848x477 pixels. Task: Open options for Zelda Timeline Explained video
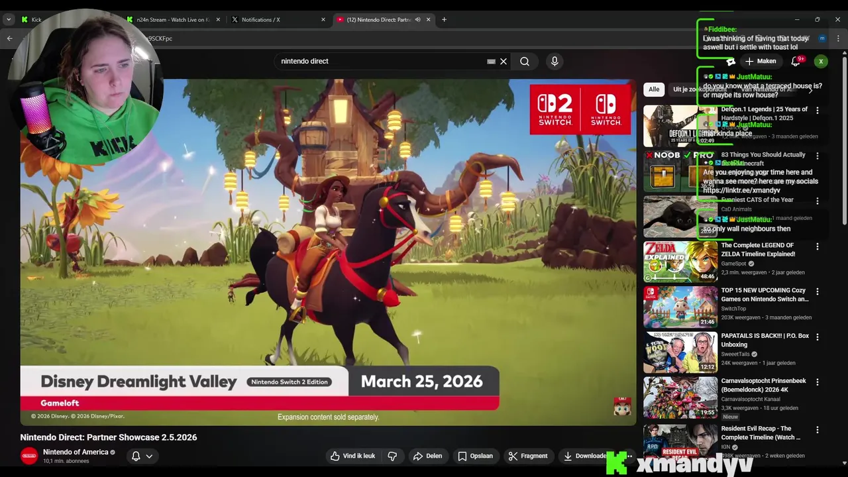click(817, 246)
